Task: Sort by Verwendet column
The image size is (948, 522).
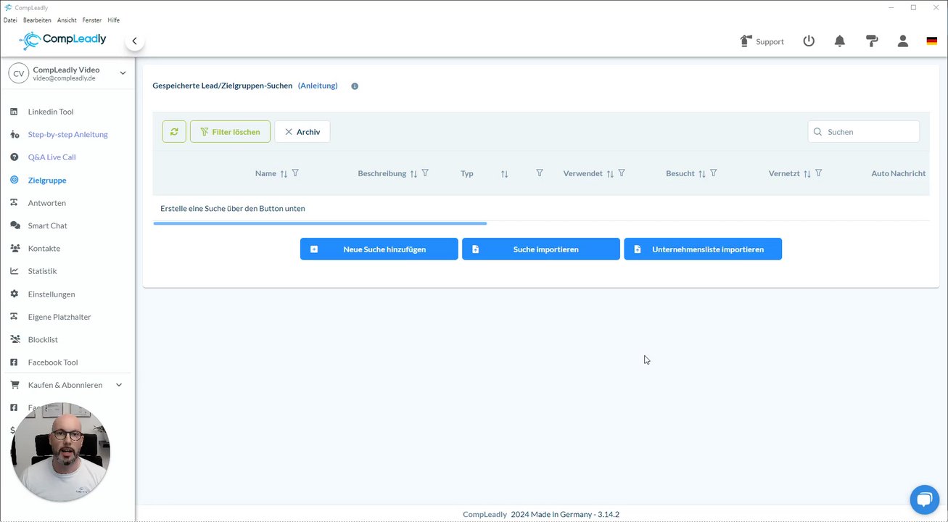Action: click(610, 174)
